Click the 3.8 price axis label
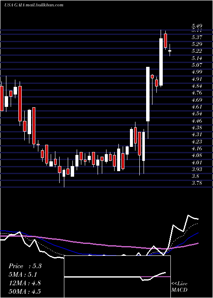Screen dimensions: 213x298 click(x=195, y=177)
